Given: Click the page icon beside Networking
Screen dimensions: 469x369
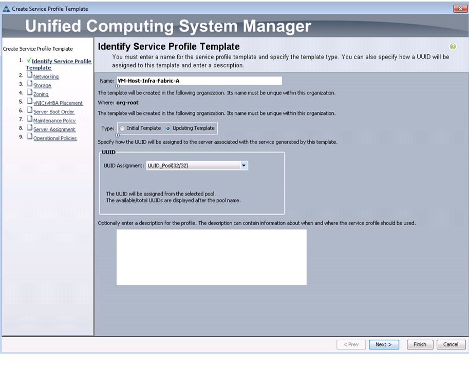Looking at the screenshot, I should pyautogui.click(x=30, y=75).
